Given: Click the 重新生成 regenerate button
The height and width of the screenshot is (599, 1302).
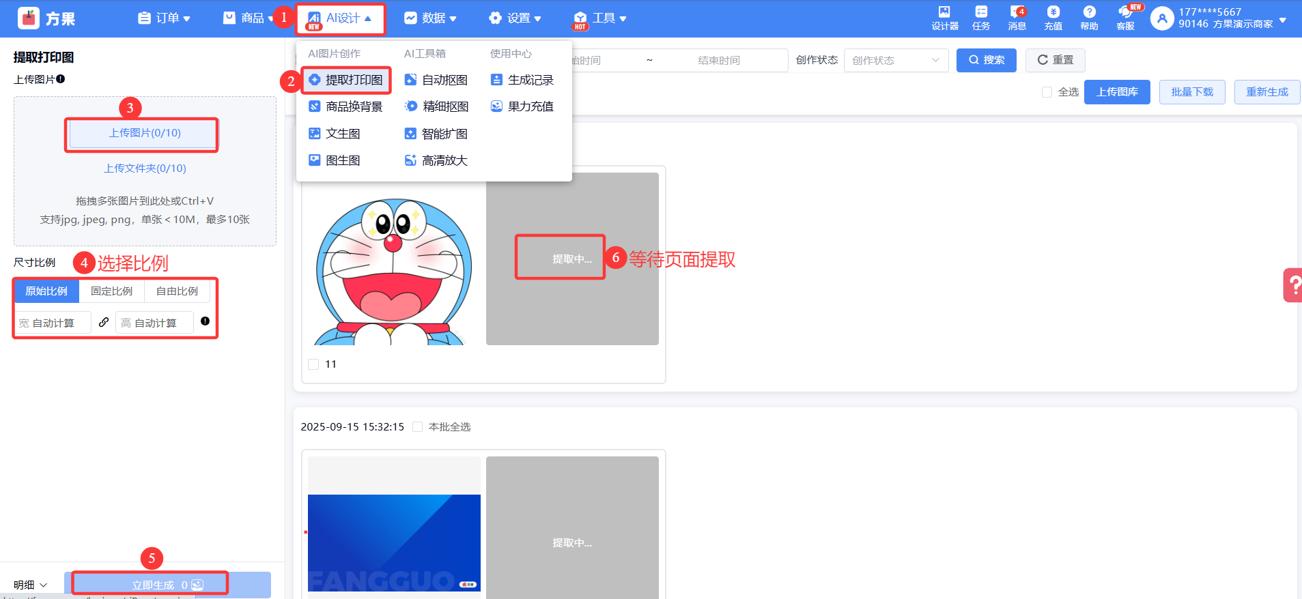Looking at the screenshot, I should pos(1267,92).
